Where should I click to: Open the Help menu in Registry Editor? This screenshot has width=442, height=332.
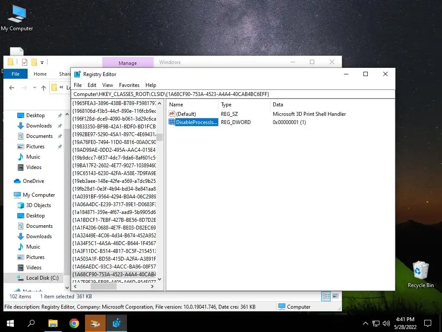coord(151,85)
